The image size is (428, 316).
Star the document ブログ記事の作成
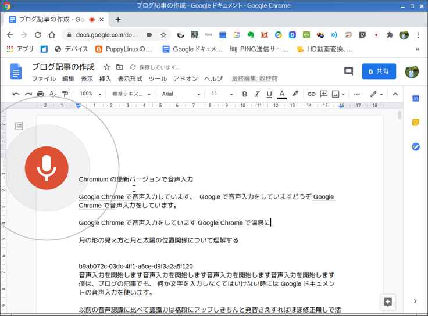pos(107,67)
